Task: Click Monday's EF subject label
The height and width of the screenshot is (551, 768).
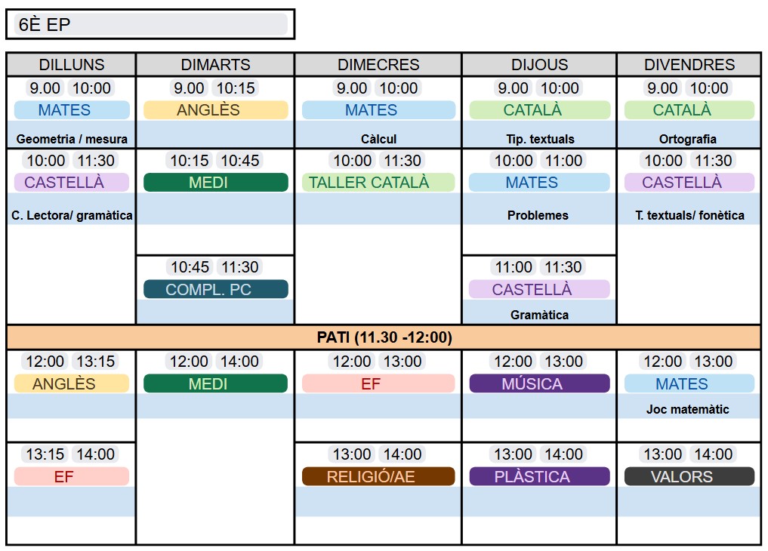Action: click(72, 477)
